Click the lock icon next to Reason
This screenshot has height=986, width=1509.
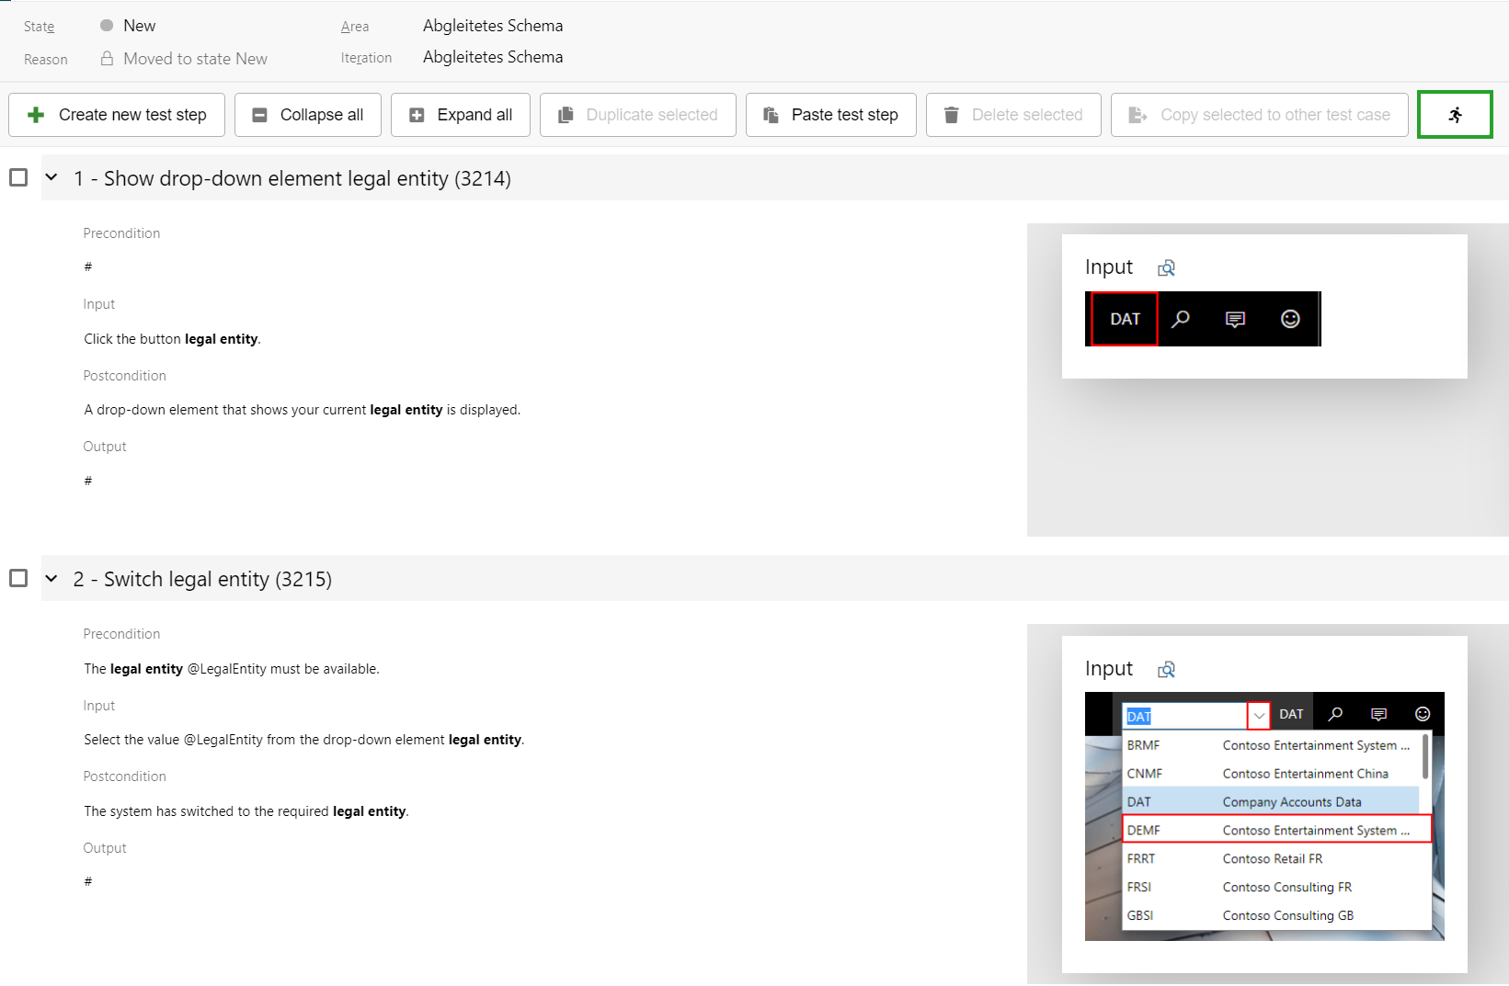pos(107,59)
